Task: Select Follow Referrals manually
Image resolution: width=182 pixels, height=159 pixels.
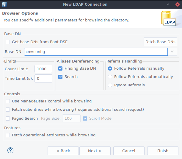Action: (x=110, y=68)
